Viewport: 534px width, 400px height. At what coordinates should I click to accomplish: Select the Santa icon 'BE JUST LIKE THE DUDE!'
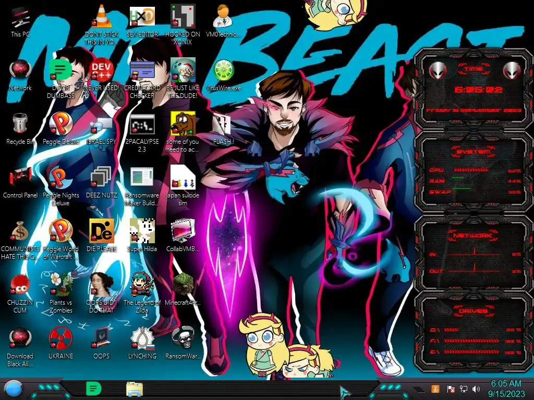(183, 79)
